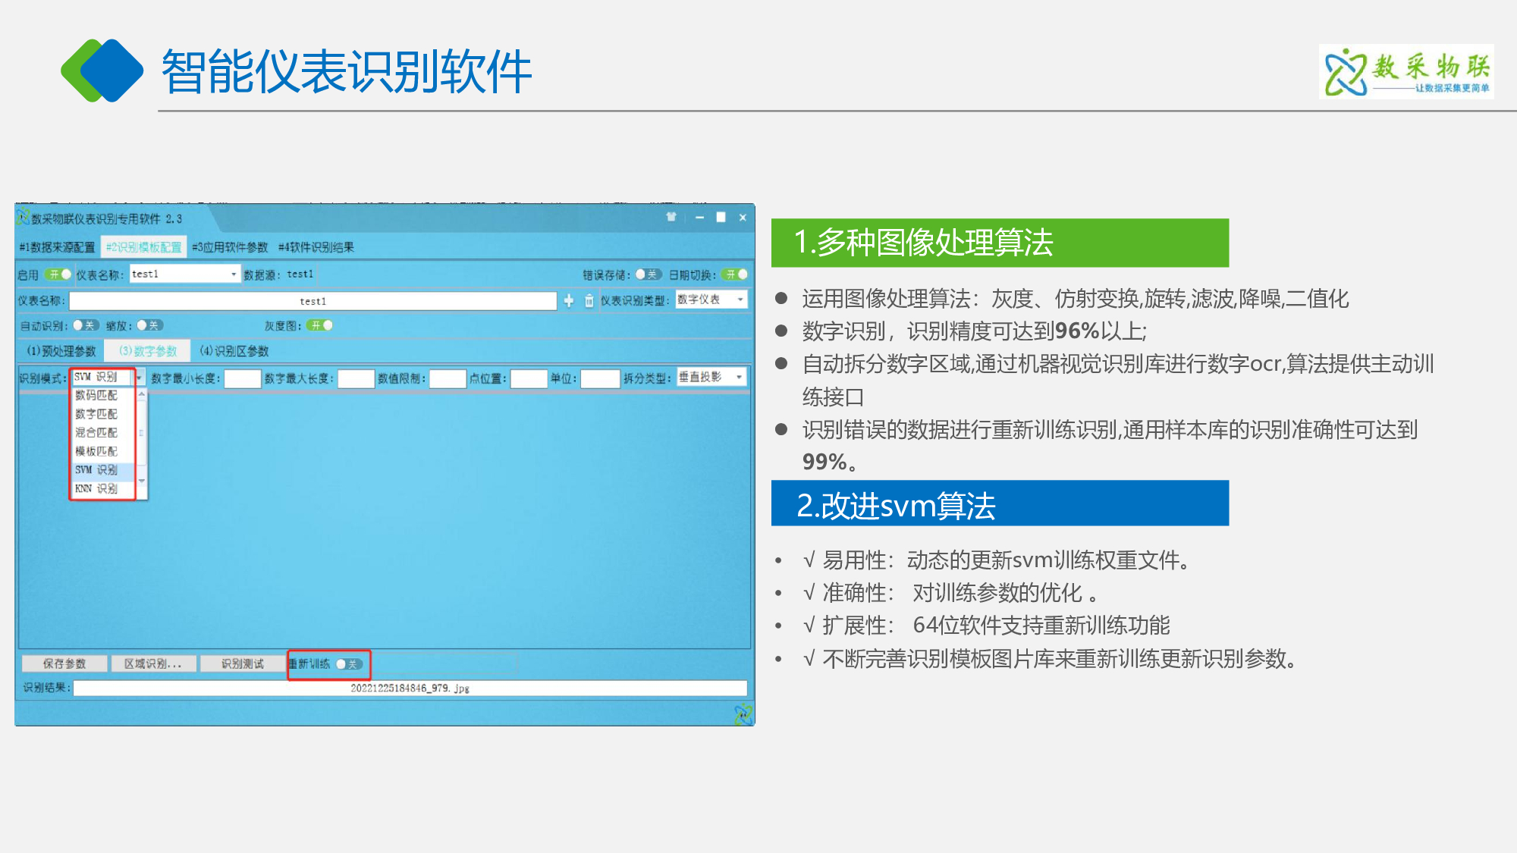This screenshot has height=853, width=1517.
Task: Click the app logo in software title bar
Action: pos(24,218)
